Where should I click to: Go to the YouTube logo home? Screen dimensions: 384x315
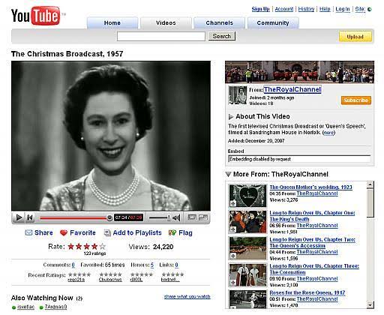[x=36, y=16]
